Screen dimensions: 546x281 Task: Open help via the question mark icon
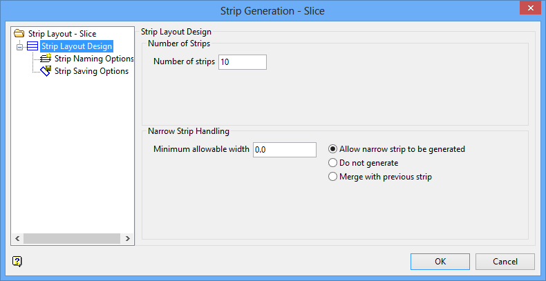[x=17, y=261]
